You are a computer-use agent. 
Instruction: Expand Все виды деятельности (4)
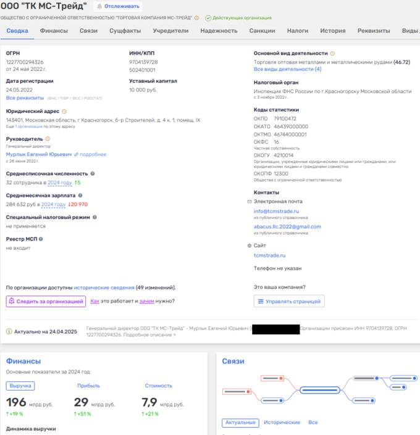(x=287, y=69)
